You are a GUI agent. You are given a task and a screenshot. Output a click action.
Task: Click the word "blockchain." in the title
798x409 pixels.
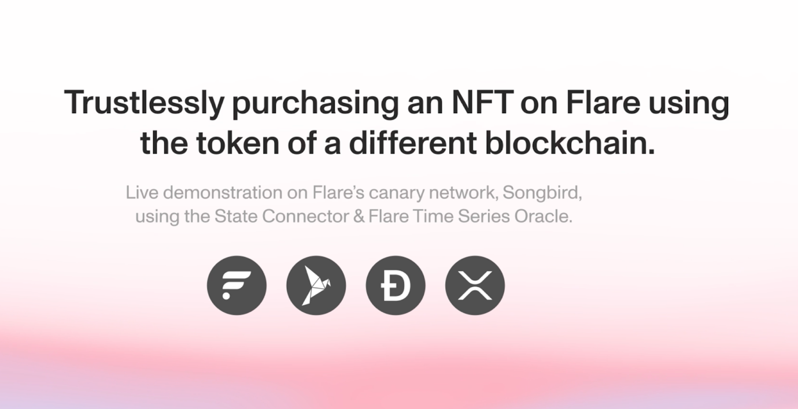[570, 143]
